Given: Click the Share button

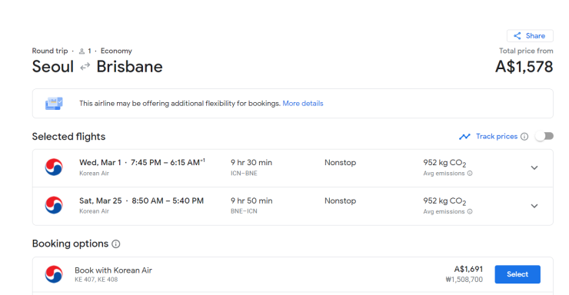Looking at the screenshot, I should click(x=530, y=36).
